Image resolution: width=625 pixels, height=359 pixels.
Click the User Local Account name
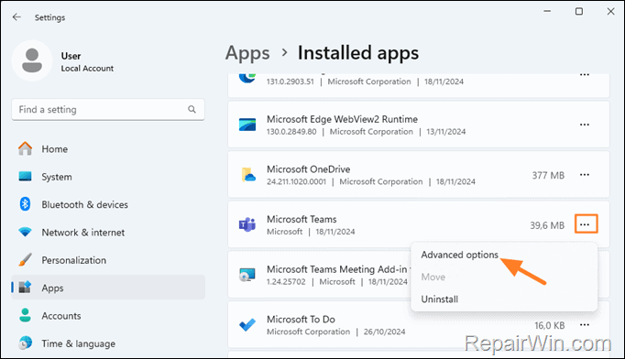[x=87, y=61]
